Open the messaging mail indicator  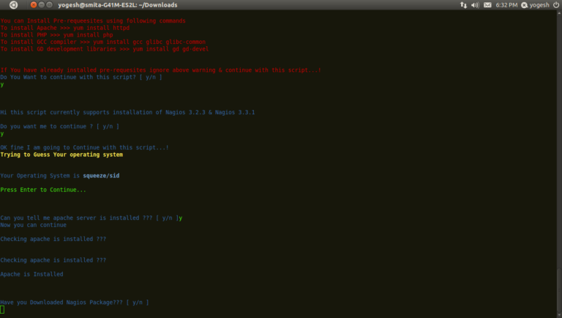(x=487, y=5)
